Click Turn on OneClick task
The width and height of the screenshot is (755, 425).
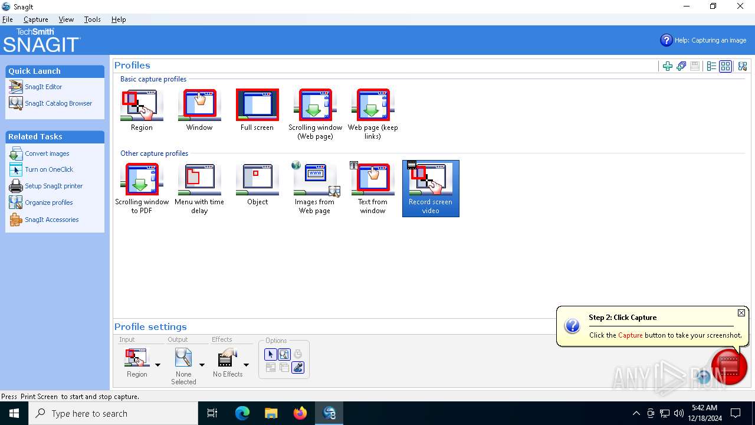49,169
